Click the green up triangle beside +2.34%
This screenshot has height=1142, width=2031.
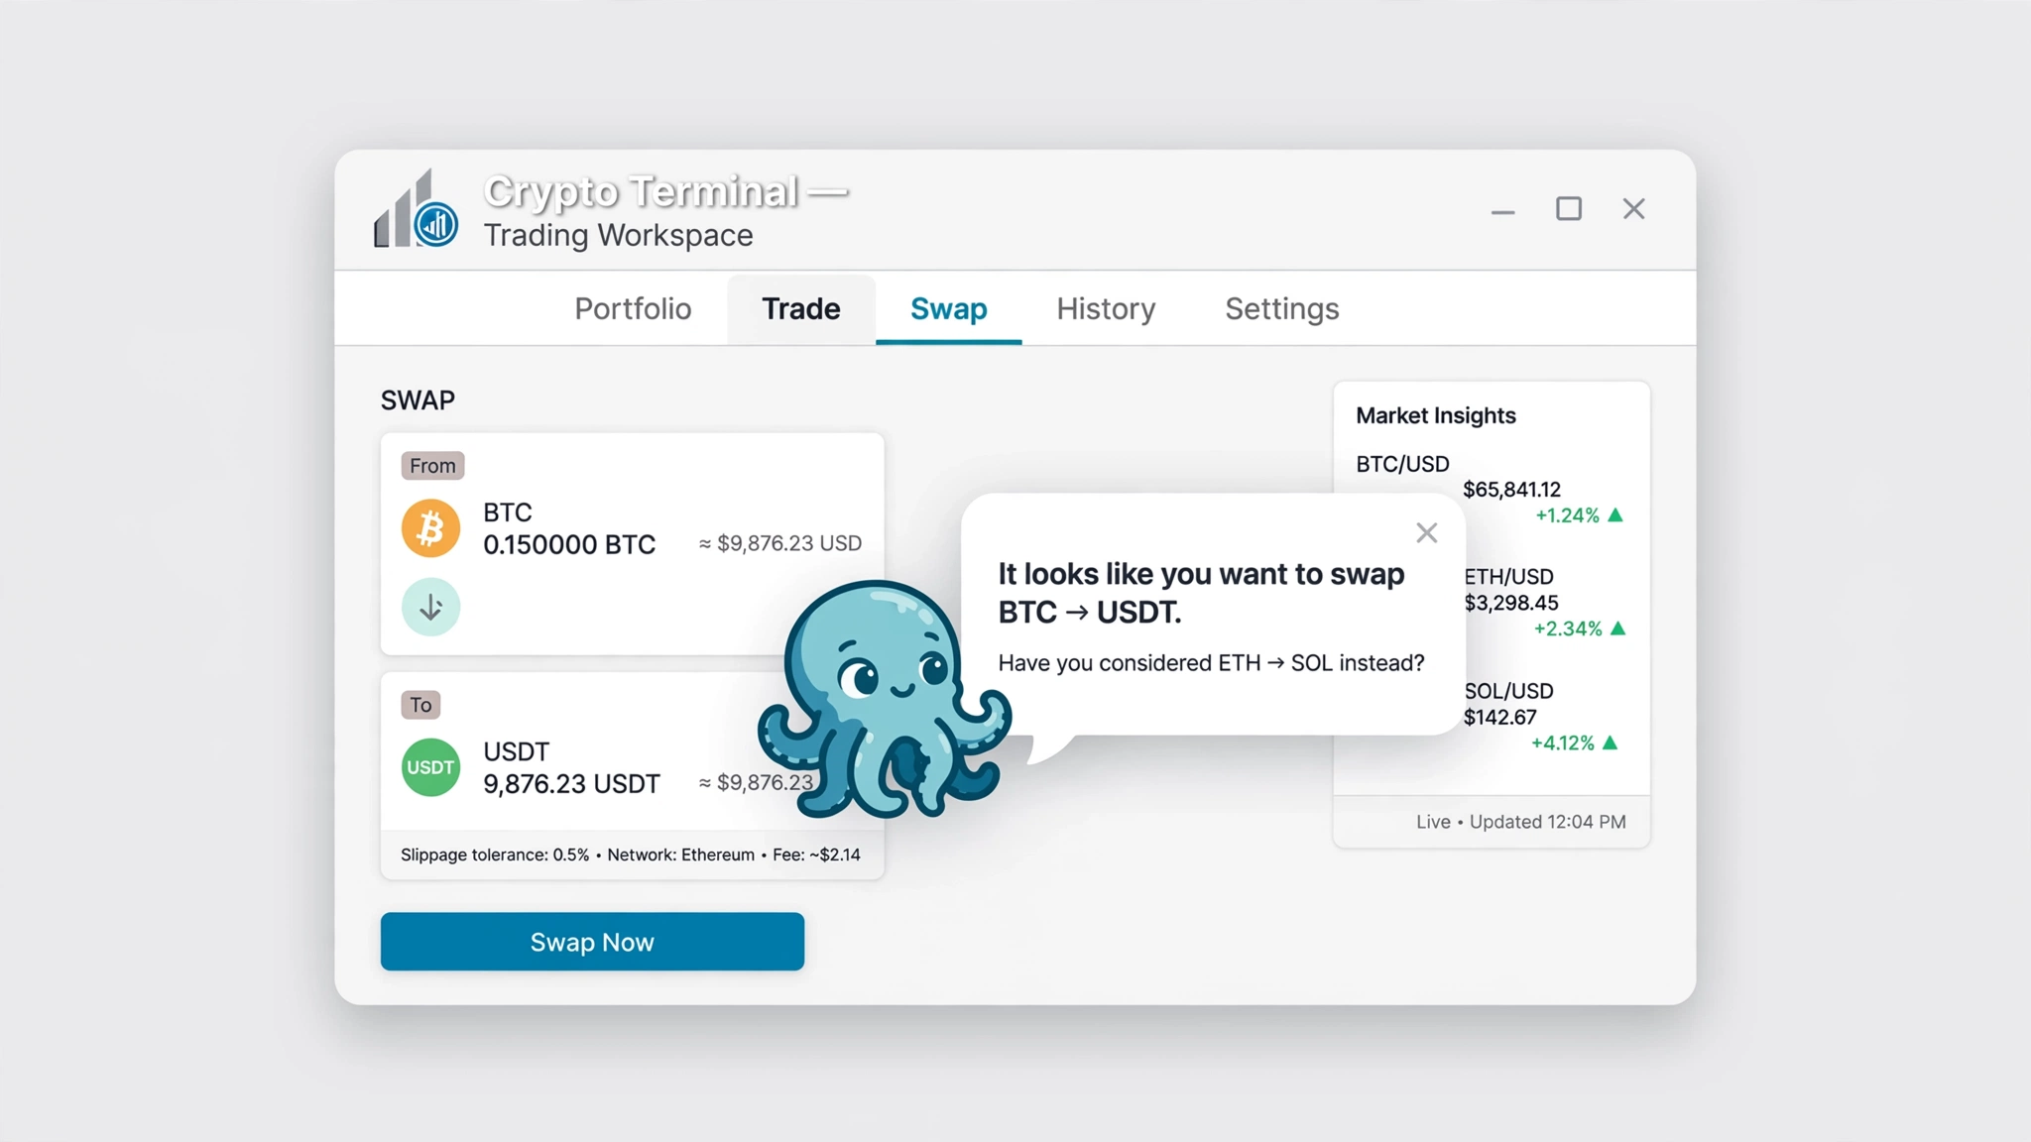click(x=1618, y=628)
